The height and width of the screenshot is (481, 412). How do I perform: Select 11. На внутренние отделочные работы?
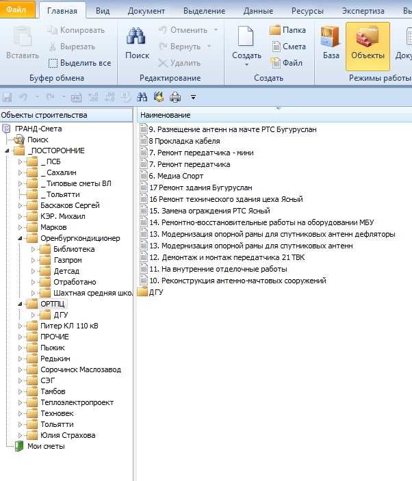coord(218,270)
